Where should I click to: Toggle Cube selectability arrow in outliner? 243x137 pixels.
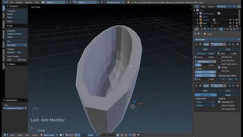(234, 23)
